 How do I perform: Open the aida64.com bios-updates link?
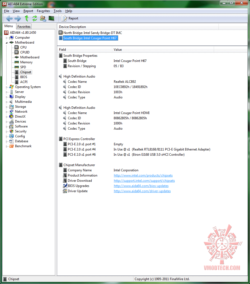141,186
